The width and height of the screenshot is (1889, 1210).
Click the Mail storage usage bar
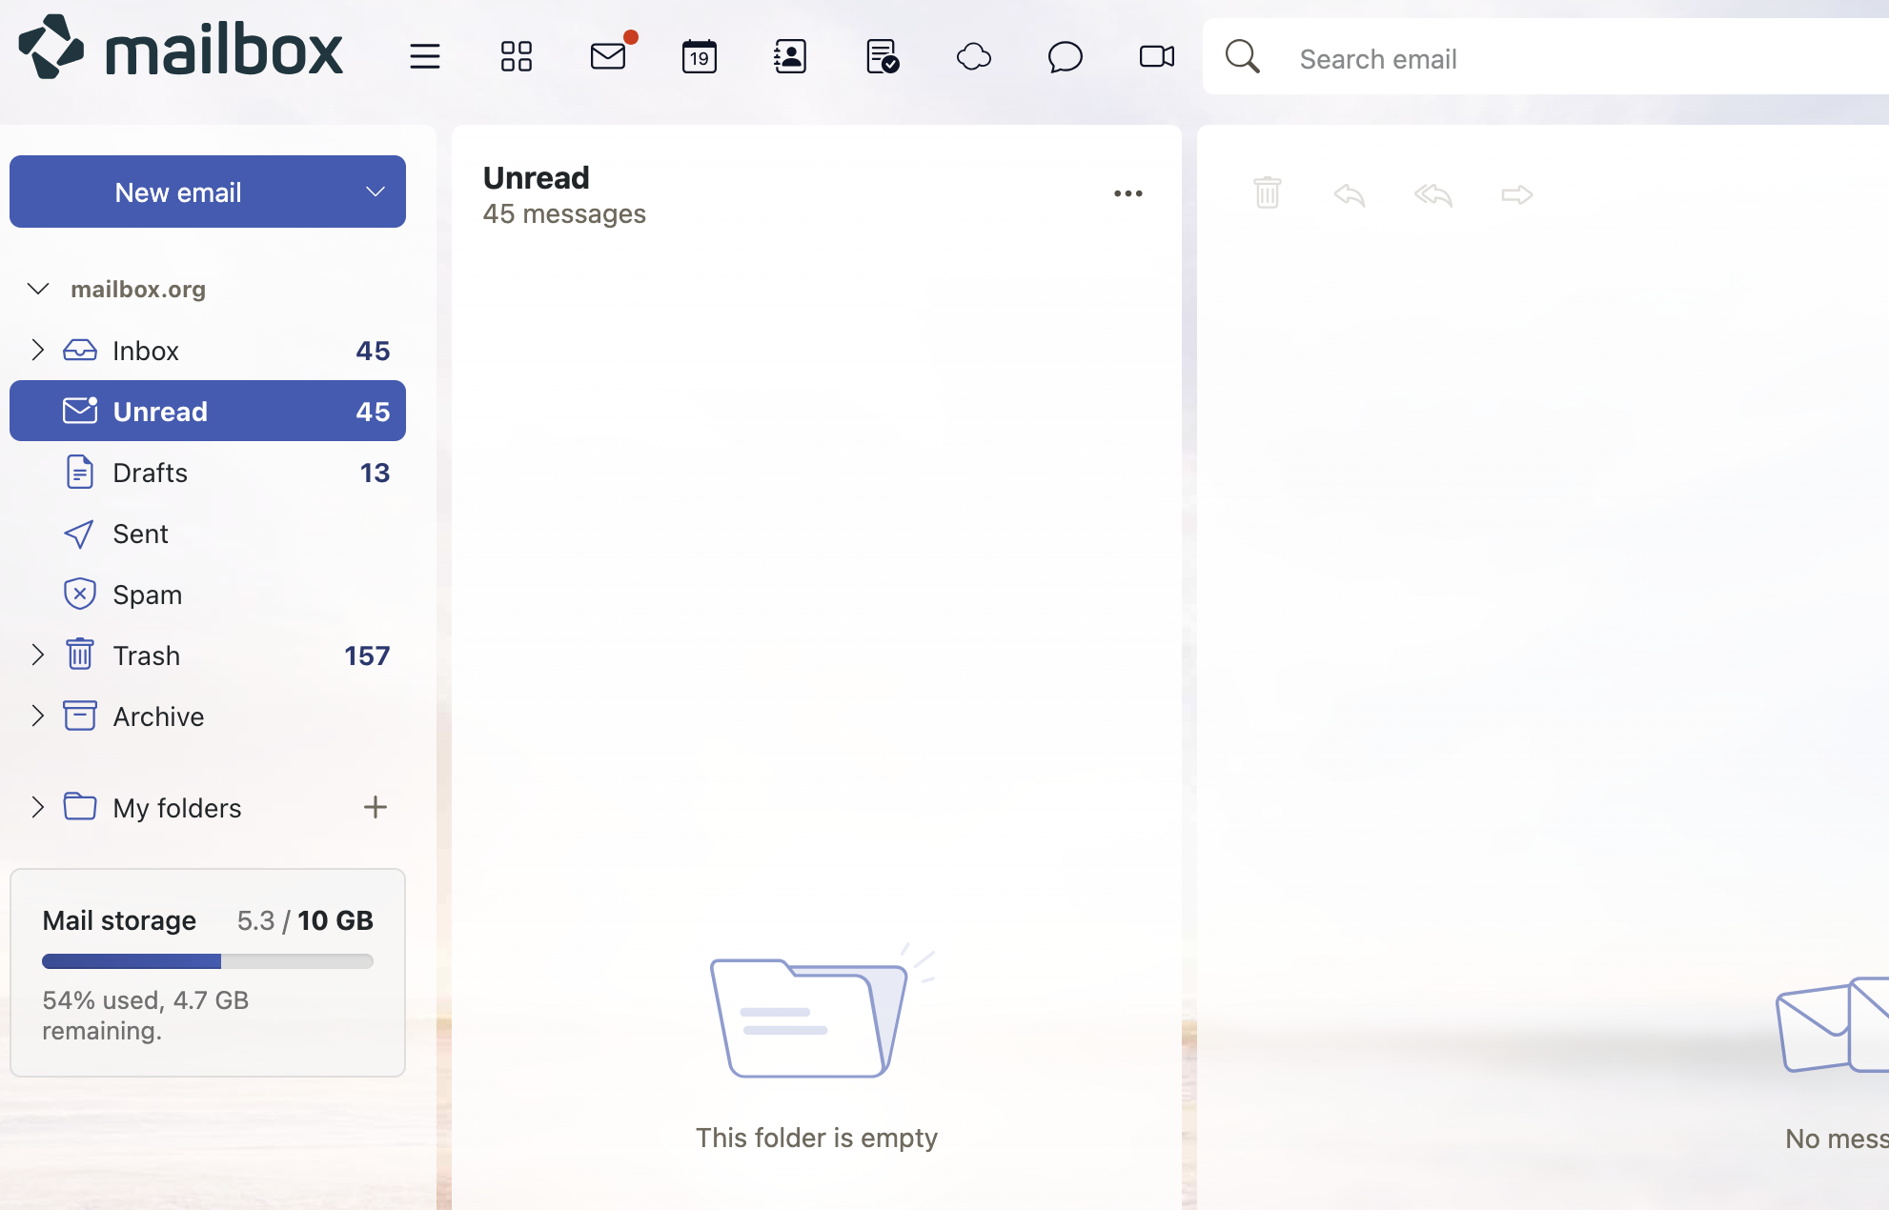[x=207, y=961]
